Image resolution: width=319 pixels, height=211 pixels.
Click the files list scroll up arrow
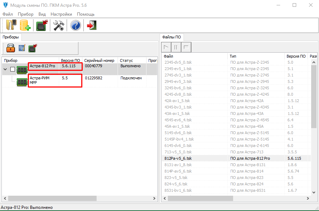click(314, 62)
